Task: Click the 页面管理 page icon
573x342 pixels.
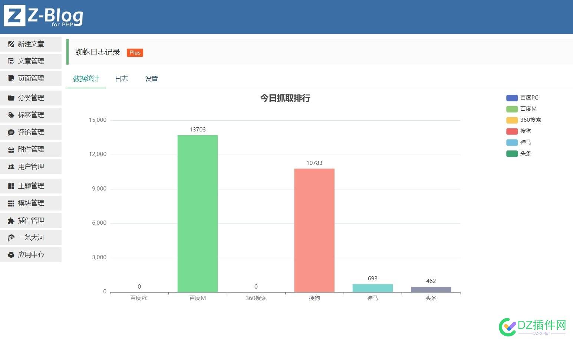Action: click(11, 78)
